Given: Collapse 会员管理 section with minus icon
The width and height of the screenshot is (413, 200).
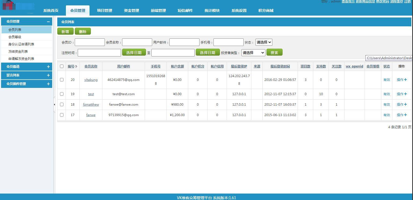Looking at the screenshot, I should click(x=48, y=22).
